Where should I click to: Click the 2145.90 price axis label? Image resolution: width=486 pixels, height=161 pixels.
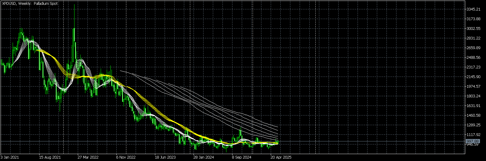pos(473,77)
